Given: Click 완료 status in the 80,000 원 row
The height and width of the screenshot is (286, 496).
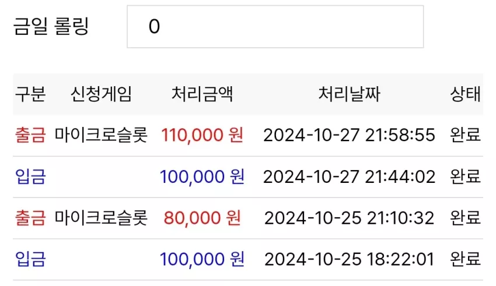Looking at the screenshot, I should [x=465, y=218].
